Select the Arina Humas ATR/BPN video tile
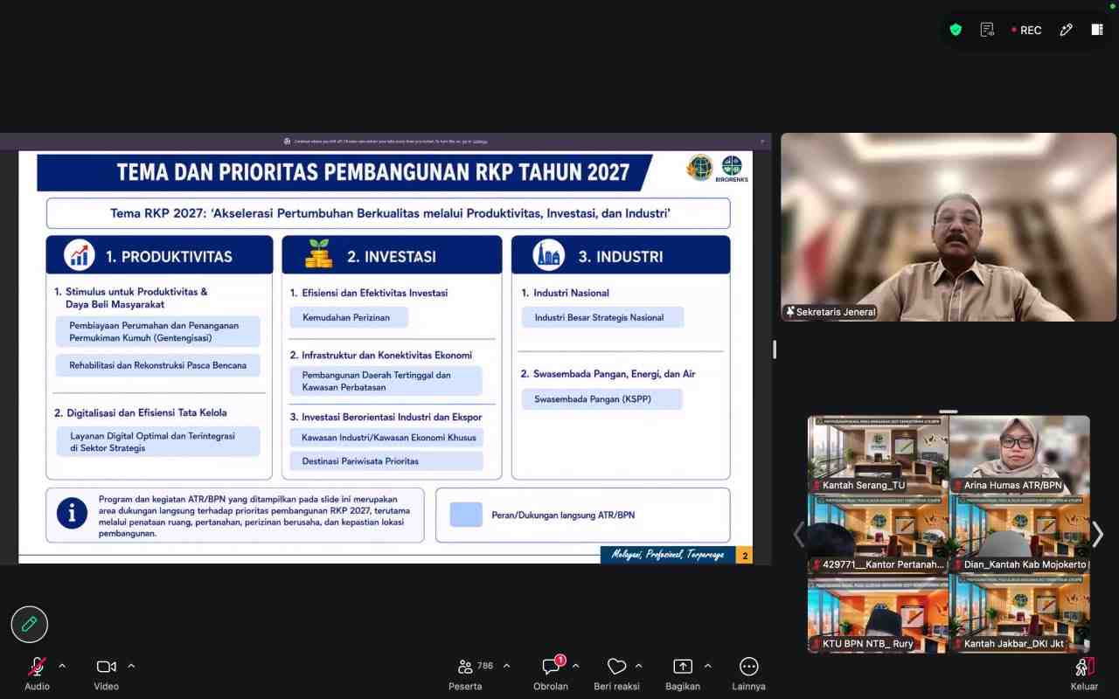This screenshot has height=699, width=1119. [x=1019, y=455]
